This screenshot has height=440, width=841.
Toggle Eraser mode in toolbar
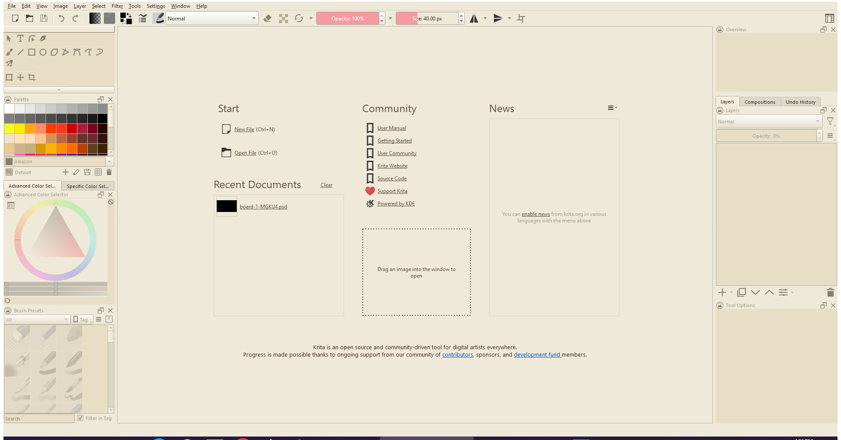268,18
